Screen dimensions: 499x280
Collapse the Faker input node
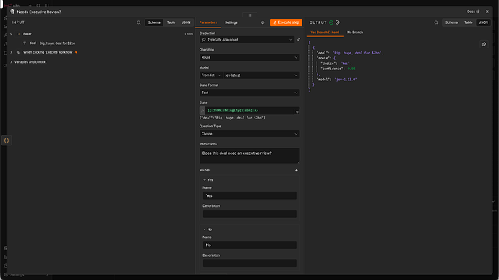pos(11,34)
